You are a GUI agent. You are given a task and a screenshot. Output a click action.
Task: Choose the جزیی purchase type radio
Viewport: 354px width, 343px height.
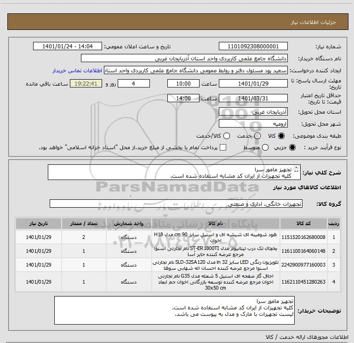292,147
